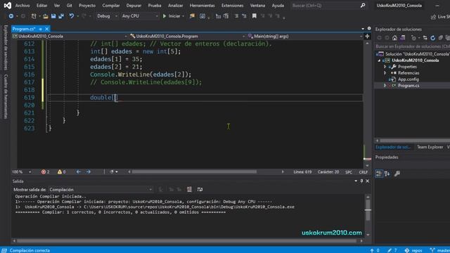Open the Archivo menu
The width and height of the screenshot is (450, 253).
click(x=22, y=6)
